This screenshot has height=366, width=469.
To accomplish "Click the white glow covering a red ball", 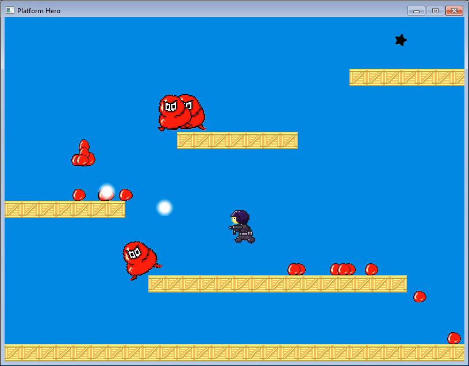I will coord(106,192).
